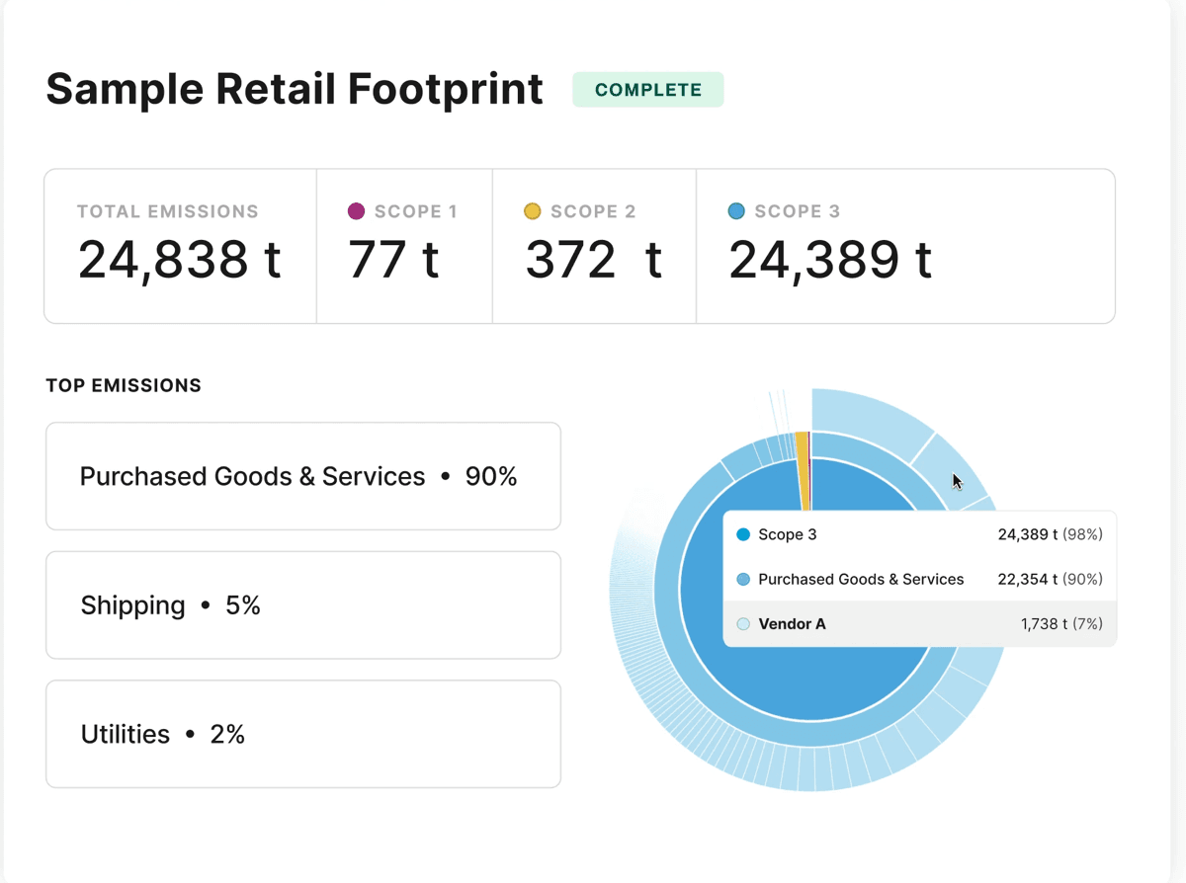The height and width of the screenshot is (883, 1186).
Task: Click the Sample Retail Footprint title
Action: tap(295, 89)
